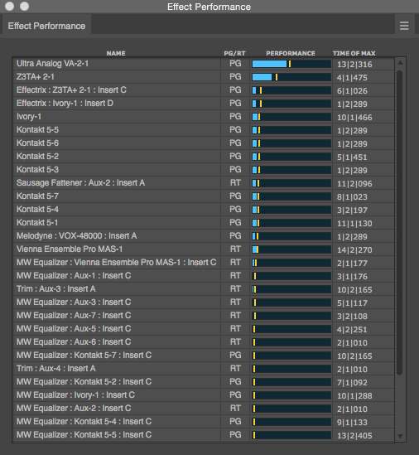Screen dimensions: 419x455
Task: Click the Kontakt 5-7 performance bar
Action: click(291, 196)
